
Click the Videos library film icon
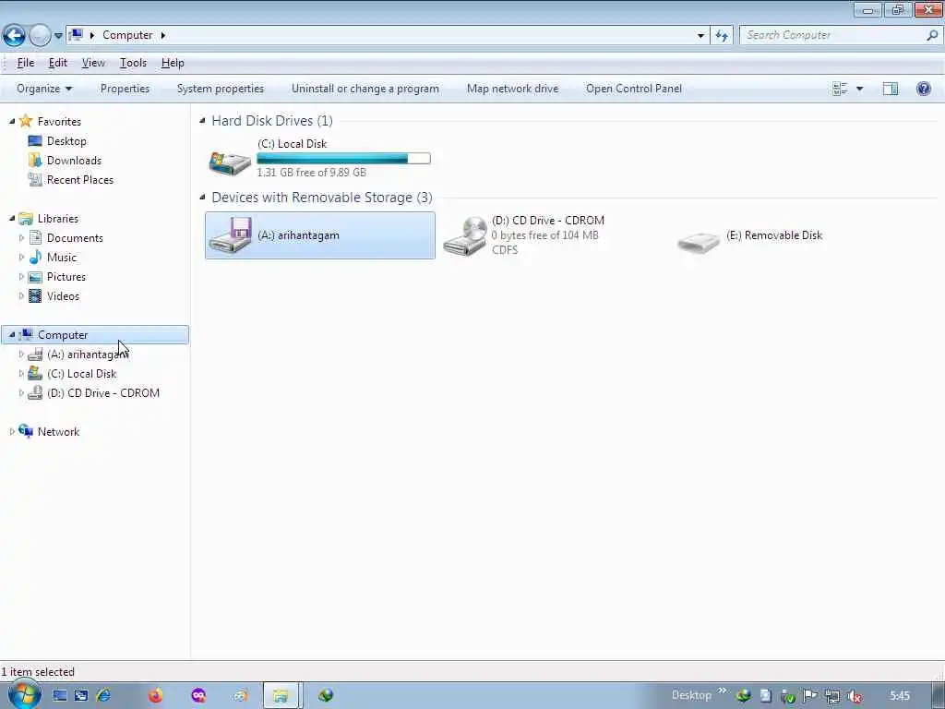point(36,296)
